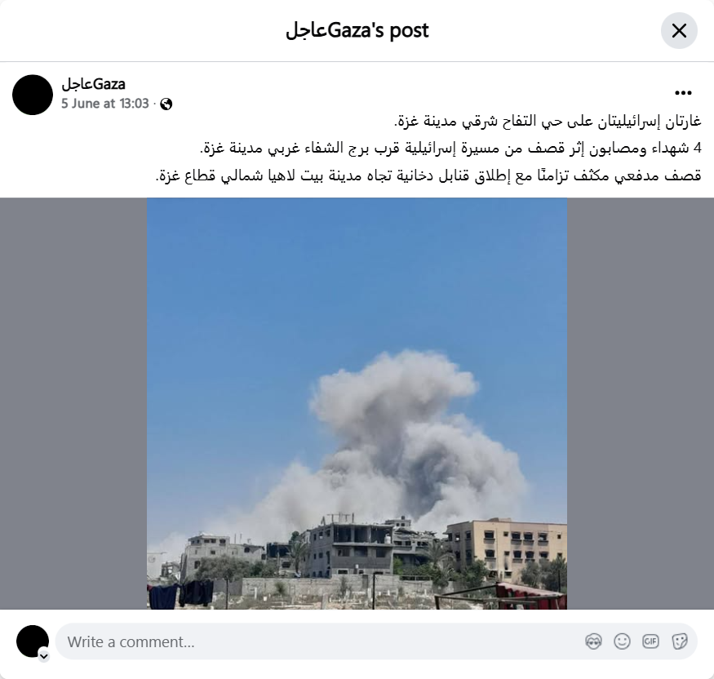Click the first line of Arabic post text

(x=548, y=122)
